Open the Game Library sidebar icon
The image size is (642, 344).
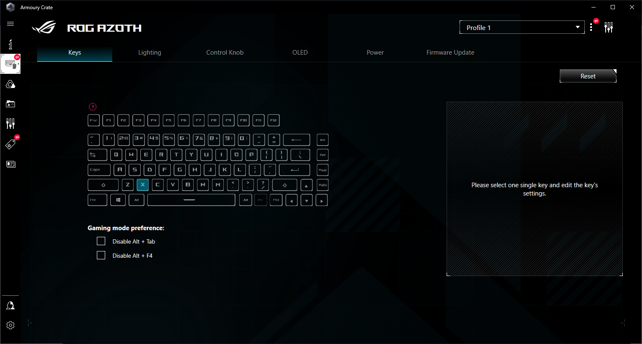[x=10, y=104]
